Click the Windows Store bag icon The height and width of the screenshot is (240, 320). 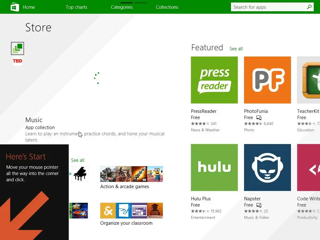[x=15, y=7]
